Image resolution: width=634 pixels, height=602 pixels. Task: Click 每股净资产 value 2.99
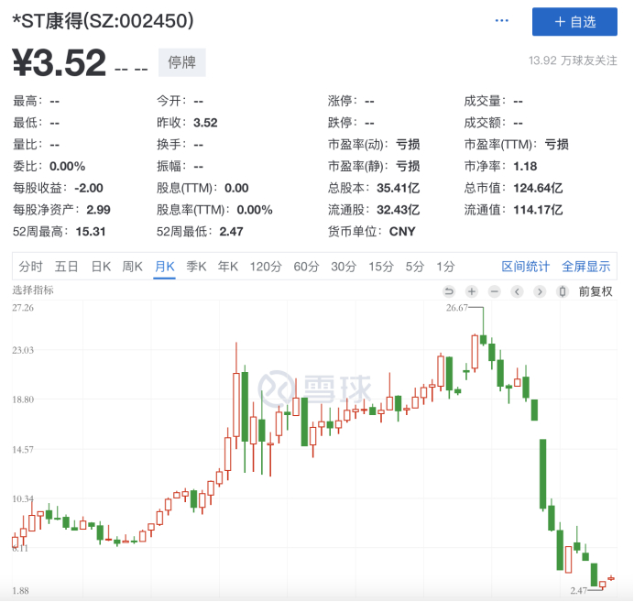[99, 210]
